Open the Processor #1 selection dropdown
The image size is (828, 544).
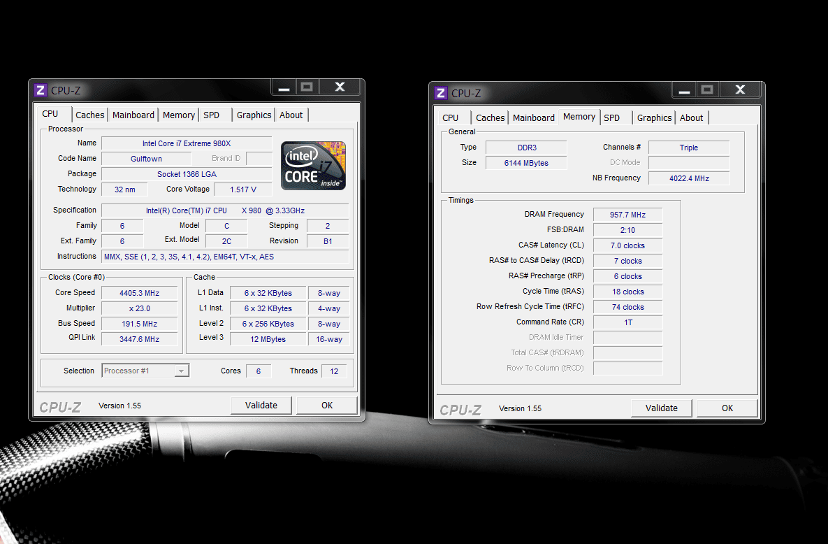tap(145, 371)
